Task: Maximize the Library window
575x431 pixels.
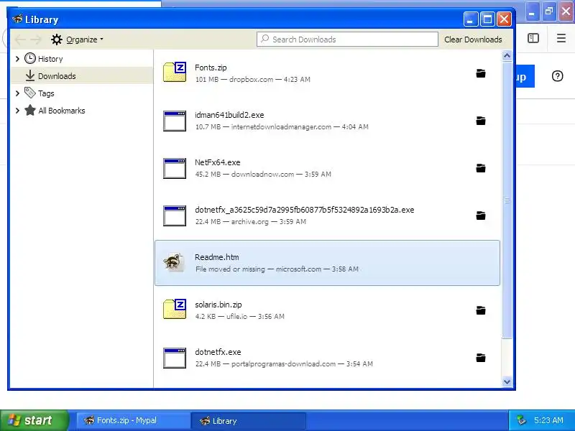Action: coord(487,19)
